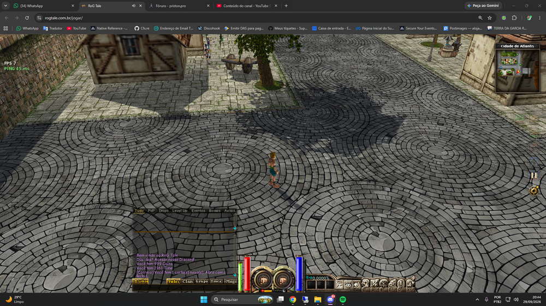Click the Troca chat channel button
Viewport: 546px width, 306px height.
point(216,281)
